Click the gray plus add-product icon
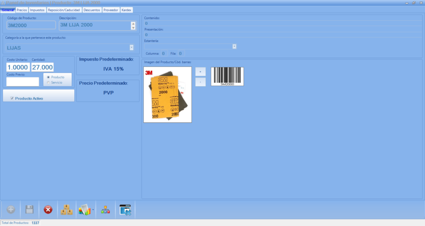The height and width of the screenshot is (226, 425). click(11, 209)
